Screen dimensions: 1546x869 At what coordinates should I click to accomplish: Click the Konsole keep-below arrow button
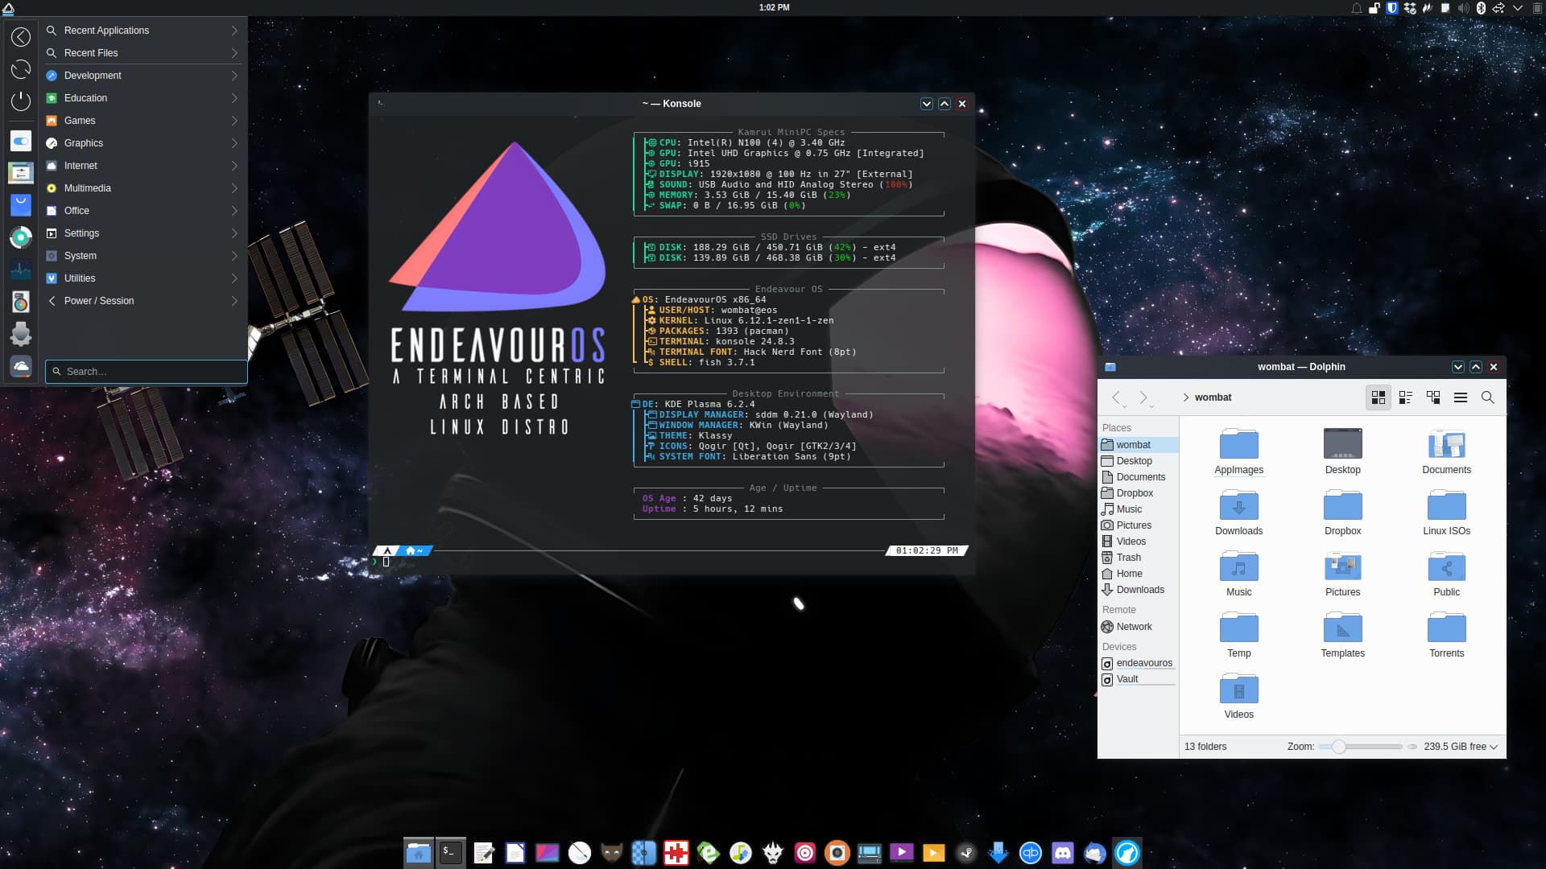click(927, 104)
